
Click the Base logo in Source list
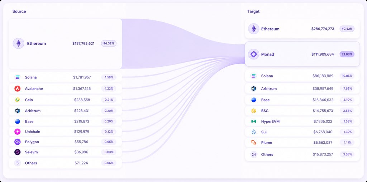(x=17, y=121)
